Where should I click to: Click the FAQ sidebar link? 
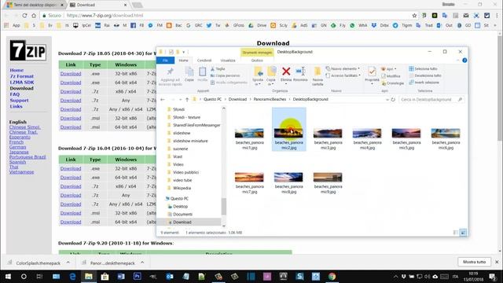pos(15,94)
